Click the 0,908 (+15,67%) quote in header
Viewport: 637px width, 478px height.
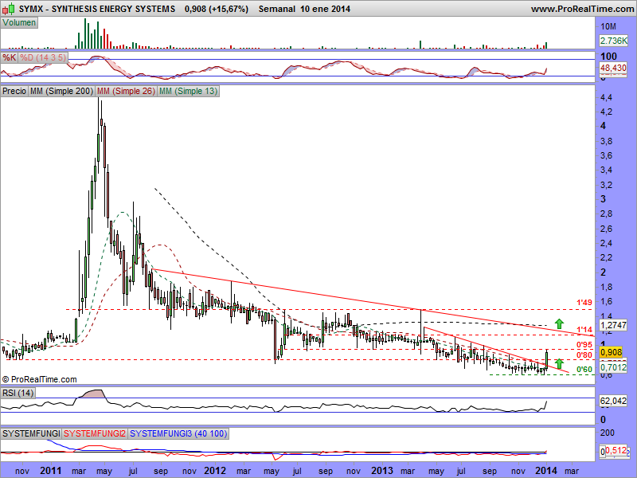216,9
